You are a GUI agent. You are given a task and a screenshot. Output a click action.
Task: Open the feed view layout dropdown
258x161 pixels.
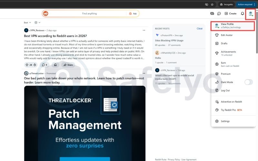pyautogui.click(x=37, y=23)
